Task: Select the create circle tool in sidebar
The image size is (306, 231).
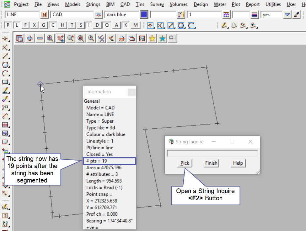Action: tap(5, 65)
